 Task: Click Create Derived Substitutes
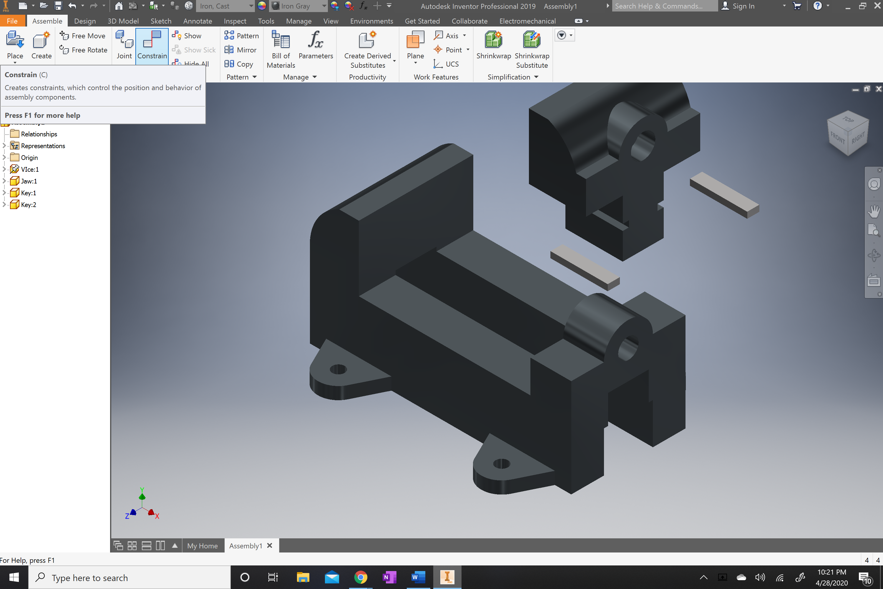coord(368,49)
